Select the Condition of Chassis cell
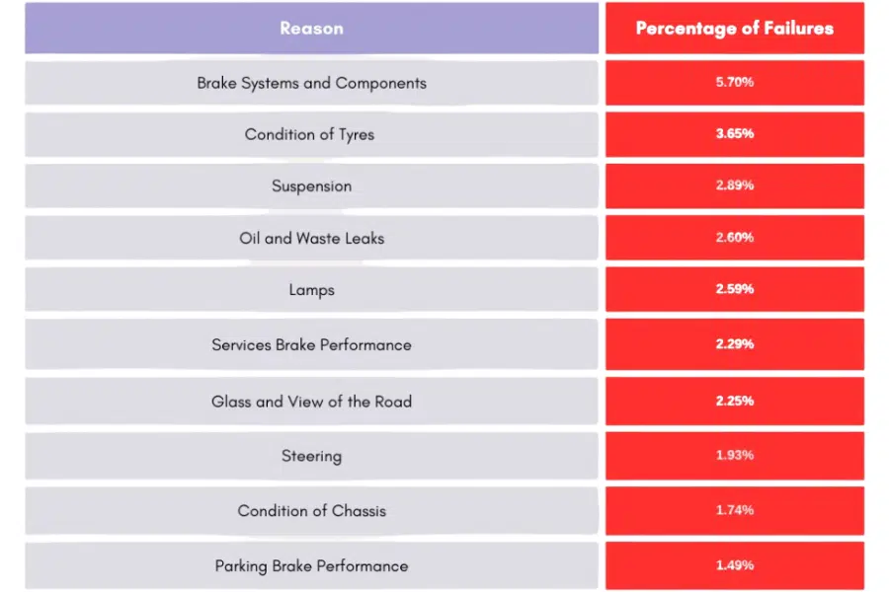This screenshot has width=889, height=592. [311, 511]
